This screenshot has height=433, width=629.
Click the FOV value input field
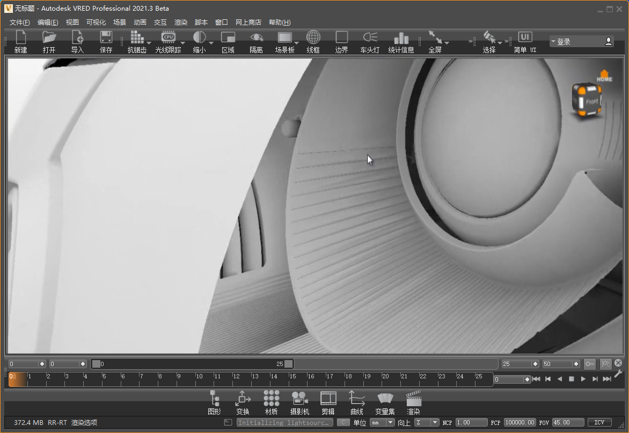[568, 423]
